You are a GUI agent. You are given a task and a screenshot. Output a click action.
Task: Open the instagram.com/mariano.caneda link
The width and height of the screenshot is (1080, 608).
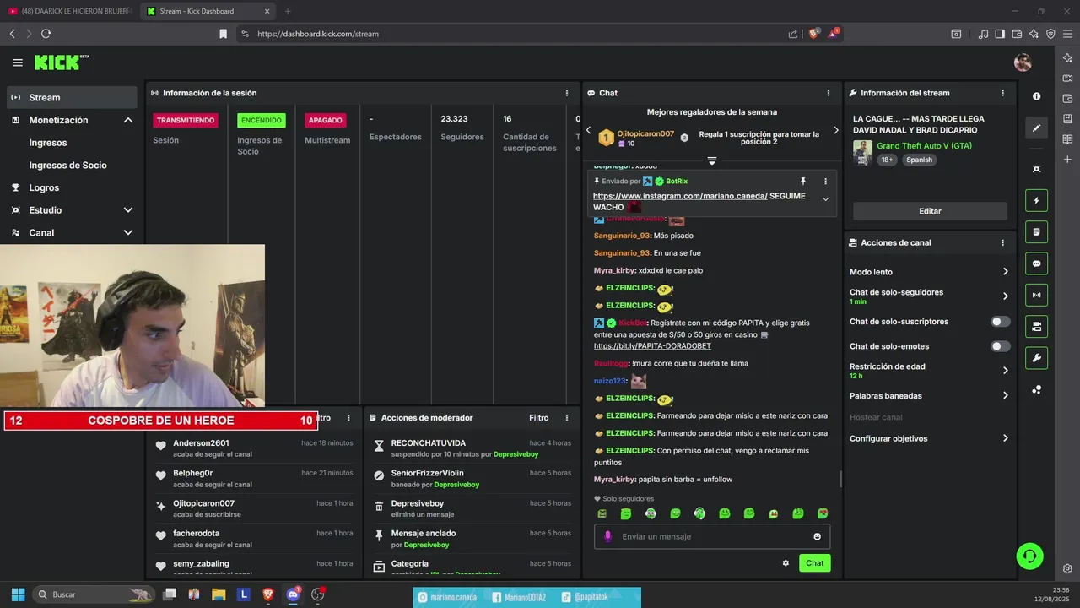[680, 196]
